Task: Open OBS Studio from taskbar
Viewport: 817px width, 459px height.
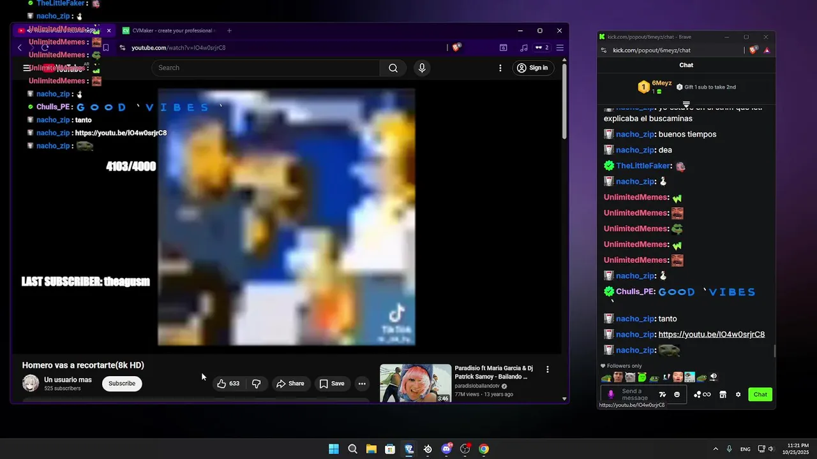Action: 465,449
